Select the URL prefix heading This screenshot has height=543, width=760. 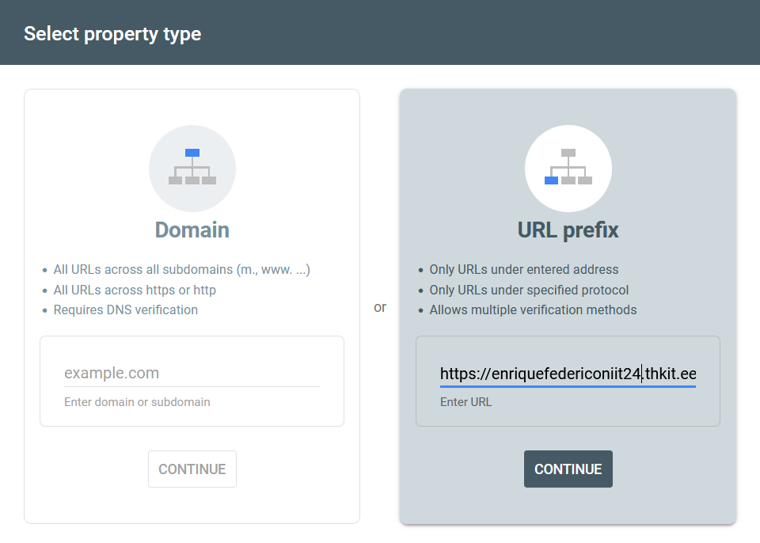(x=568, y=230)
